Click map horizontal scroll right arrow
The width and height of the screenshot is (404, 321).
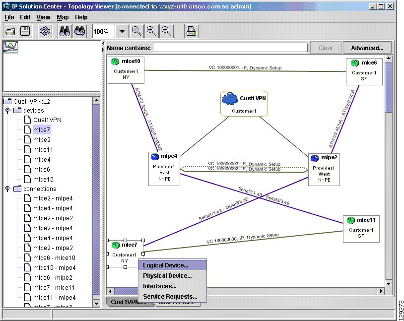tap(381, 291)
